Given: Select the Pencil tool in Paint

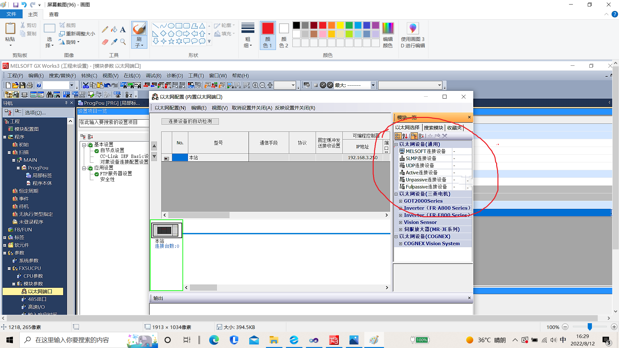Looking at the screenshot, I should [x=105, y=30].
